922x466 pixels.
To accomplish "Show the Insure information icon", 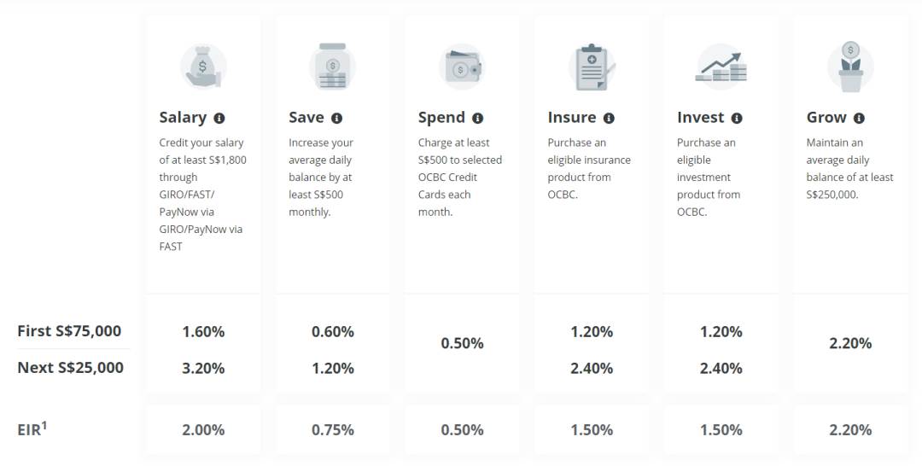I will tap(609, 118).
